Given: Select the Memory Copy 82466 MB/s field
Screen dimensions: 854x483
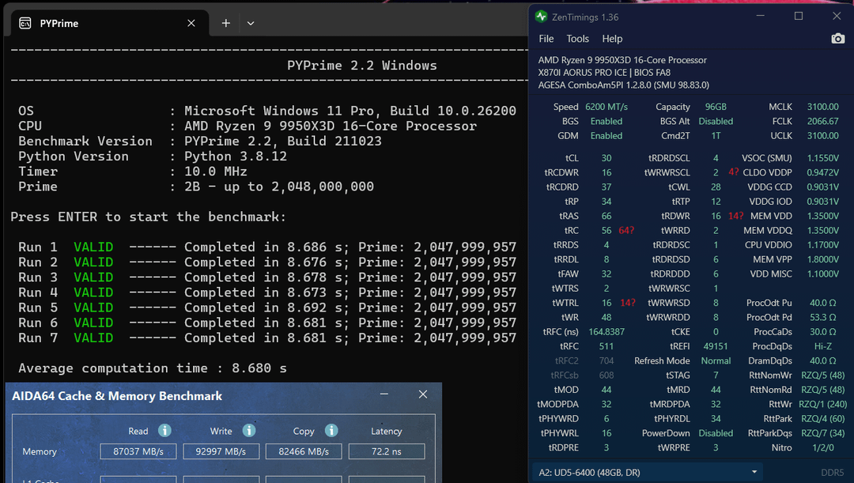Looking at the screenshot, I should [x=304, y=451].
